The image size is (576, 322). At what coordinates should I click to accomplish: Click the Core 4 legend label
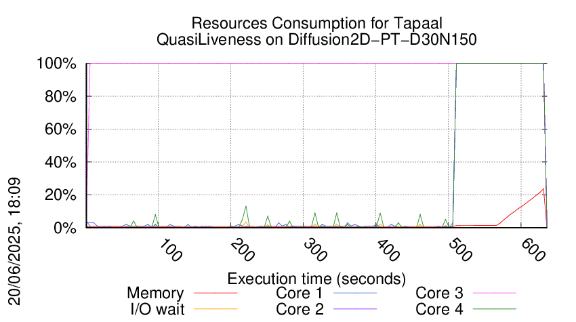coord(439,310)
